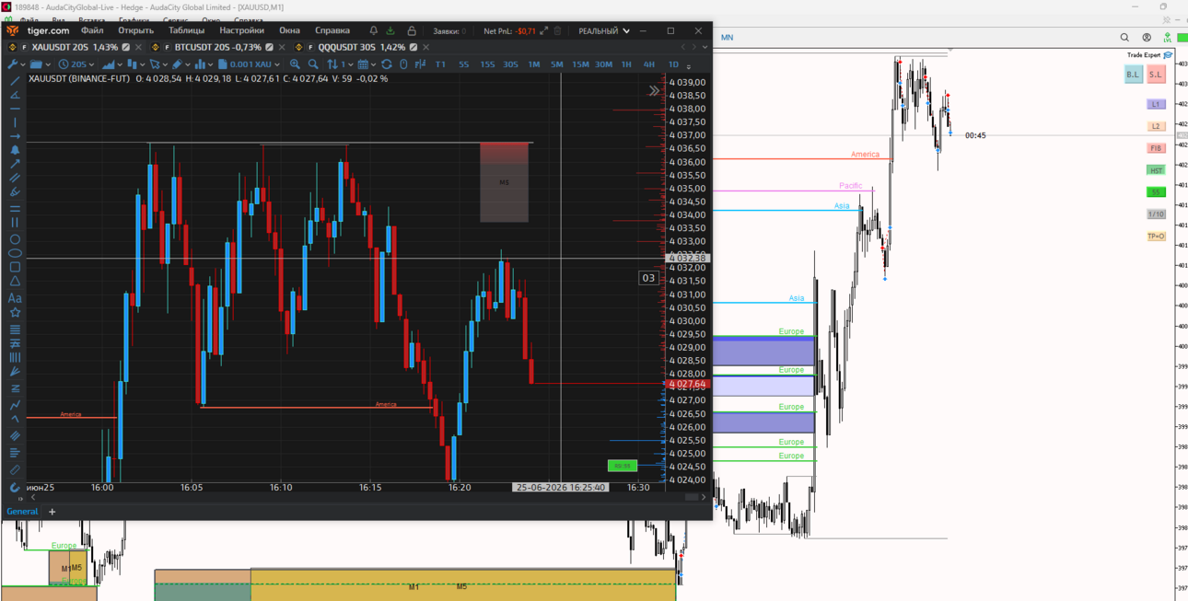Zoom in on the XAUUSDT chart

tap(295, 64)
